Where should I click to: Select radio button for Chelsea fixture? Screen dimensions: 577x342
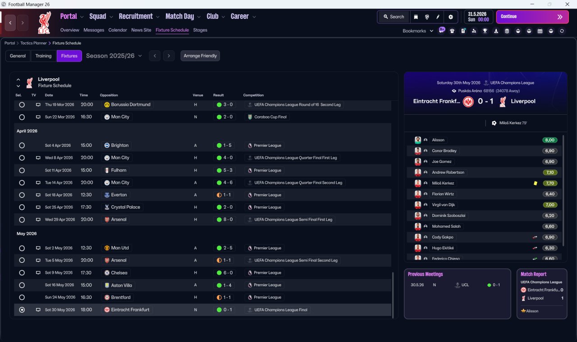point(22,273)
